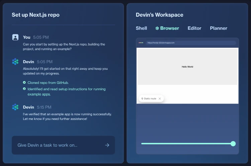
Task: Click the "Hello World" text in the preview
Action: tap(187, 67)
